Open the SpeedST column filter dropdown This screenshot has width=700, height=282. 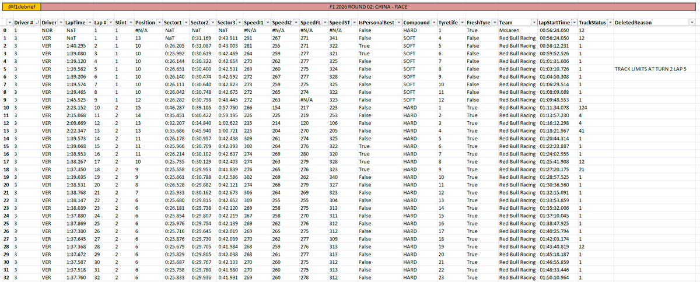[x=353, y=22]
